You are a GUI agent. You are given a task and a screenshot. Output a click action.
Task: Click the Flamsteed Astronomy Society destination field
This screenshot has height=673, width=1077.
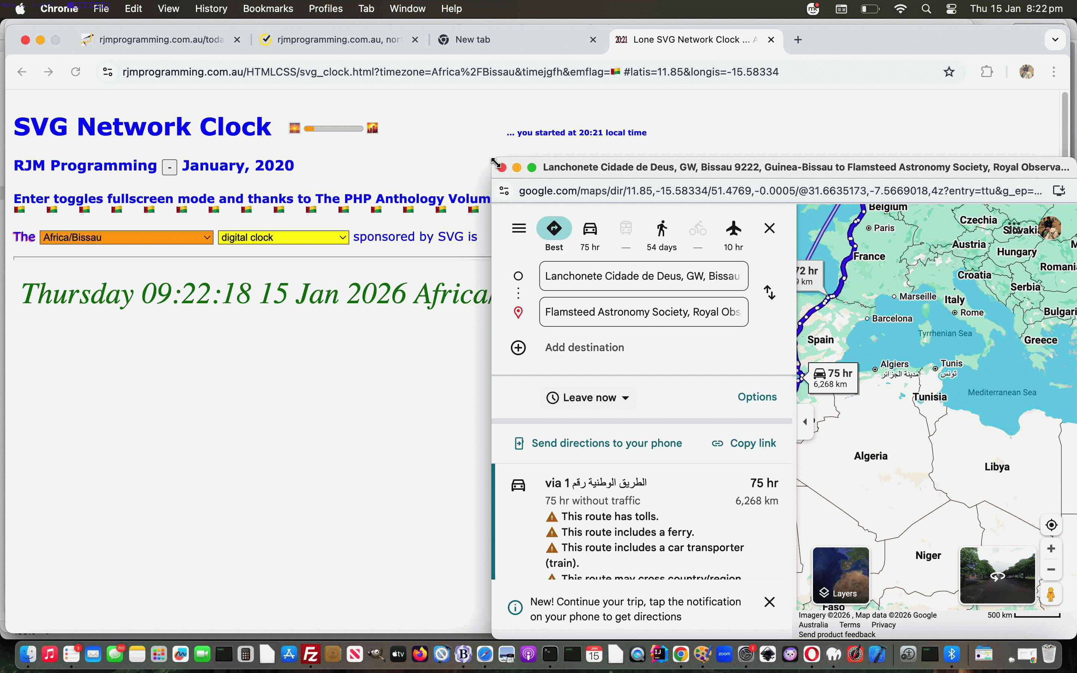pos(642,312)
